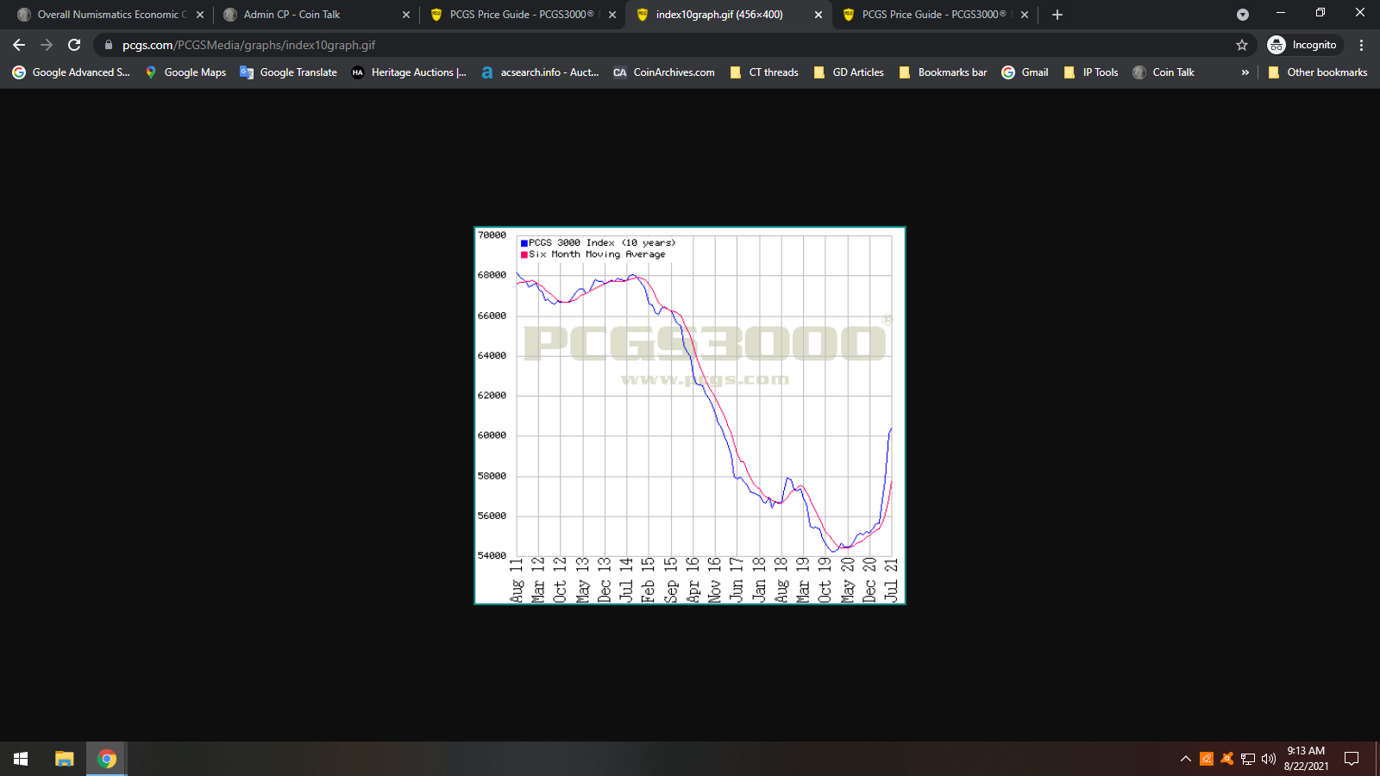The width and height of the screenshot is (1380, 776).
Task: Expand the Bookmarks bar folder
Action: point(943,72)
